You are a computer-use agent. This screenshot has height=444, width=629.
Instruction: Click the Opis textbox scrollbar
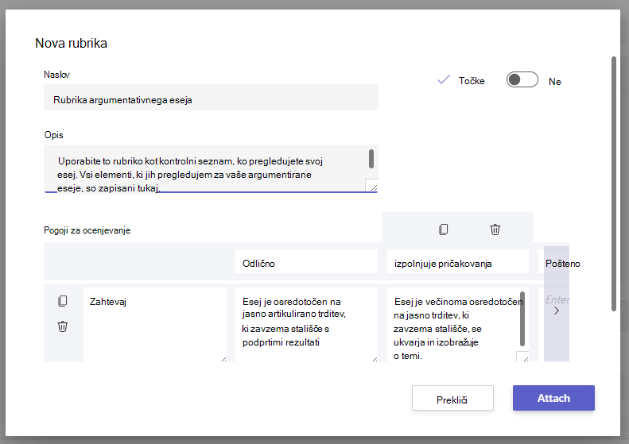click(371, 159)
